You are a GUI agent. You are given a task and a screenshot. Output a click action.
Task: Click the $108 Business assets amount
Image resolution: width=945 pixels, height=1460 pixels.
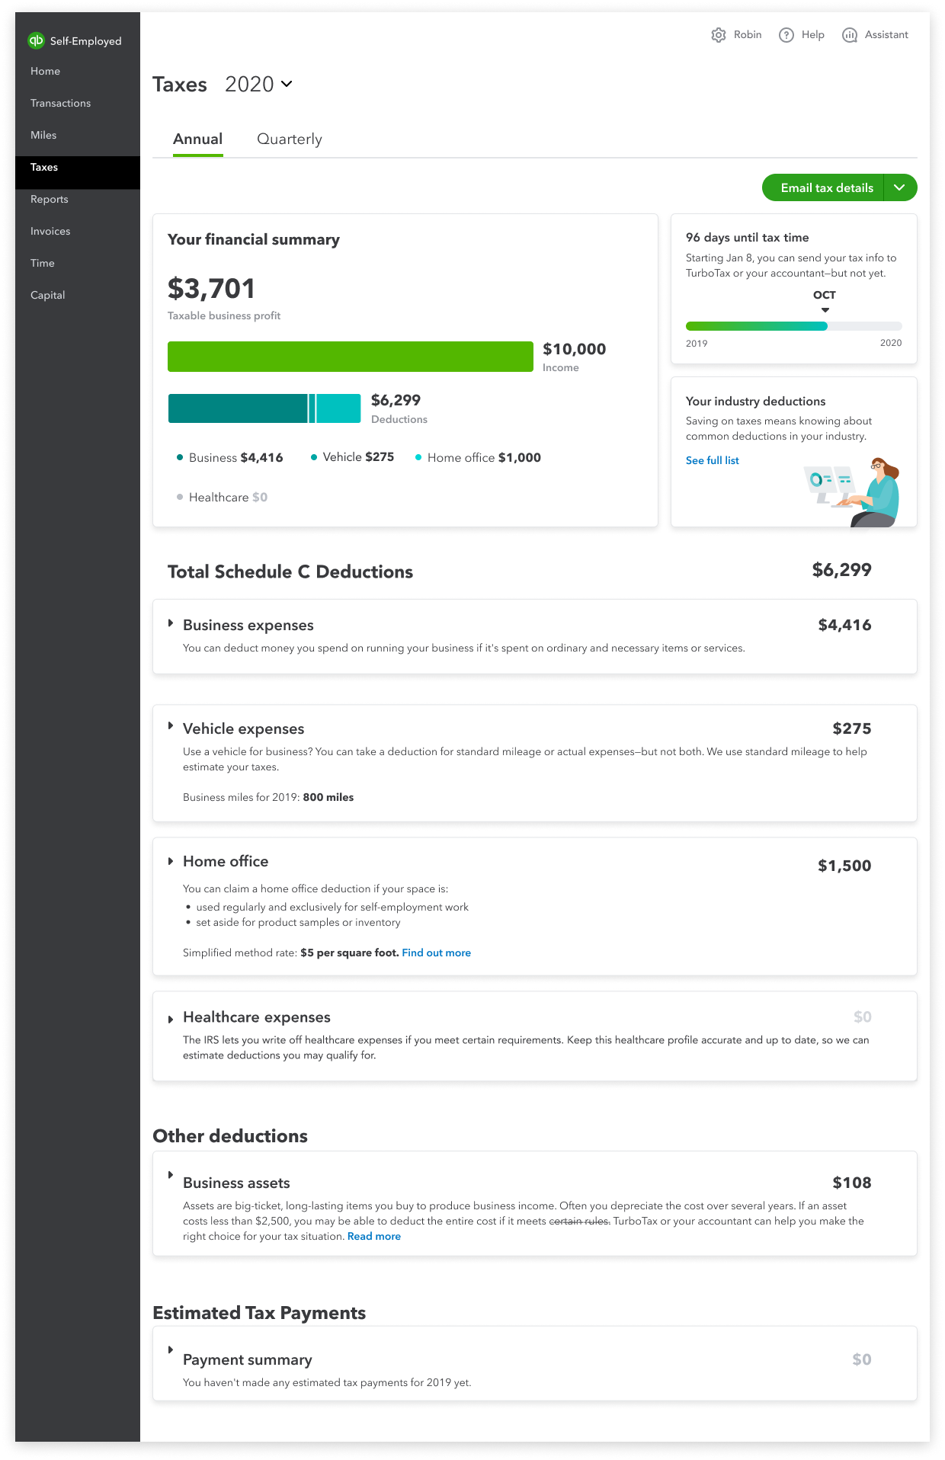tap(852, 1183)
